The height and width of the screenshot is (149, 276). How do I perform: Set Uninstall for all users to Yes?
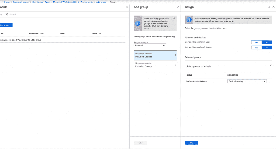[257, 42]
